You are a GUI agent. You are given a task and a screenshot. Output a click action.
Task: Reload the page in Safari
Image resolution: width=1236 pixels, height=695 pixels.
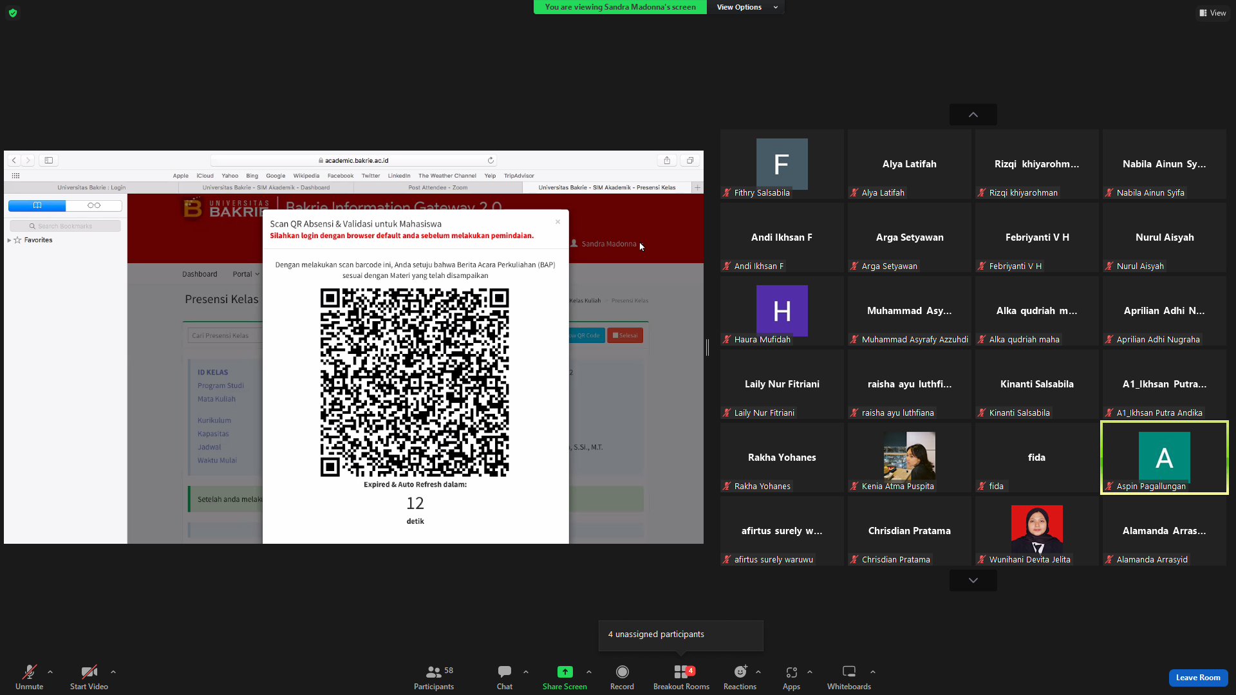pyautogui.click(x=491, y=160)
